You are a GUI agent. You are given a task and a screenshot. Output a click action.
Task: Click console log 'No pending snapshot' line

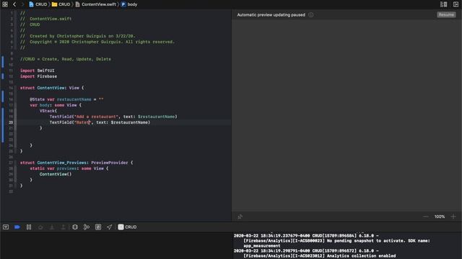pos(337,241)
